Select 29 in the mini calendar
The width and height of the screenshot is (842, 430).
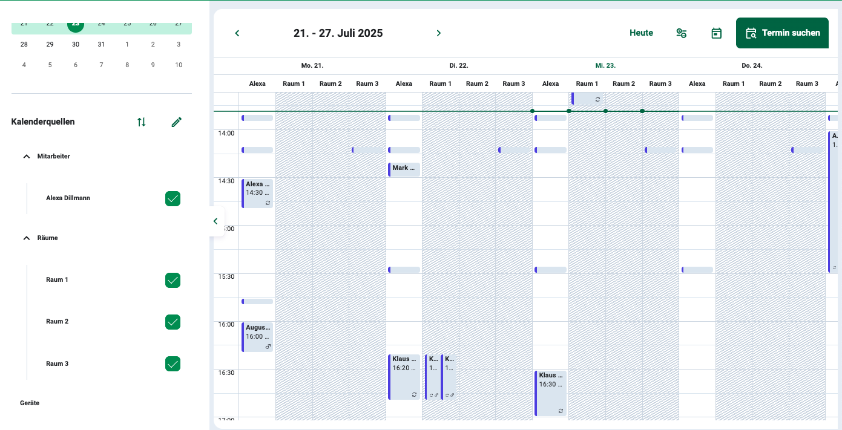[50, 44]
